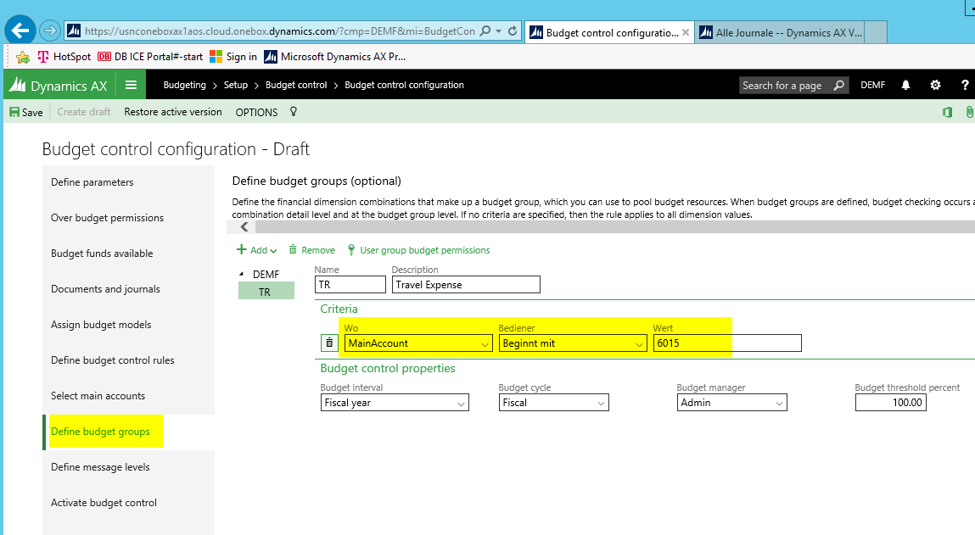Click the lightbulb icon beside OPTIONS
The image size is (975, 535).
coord(294,112)
